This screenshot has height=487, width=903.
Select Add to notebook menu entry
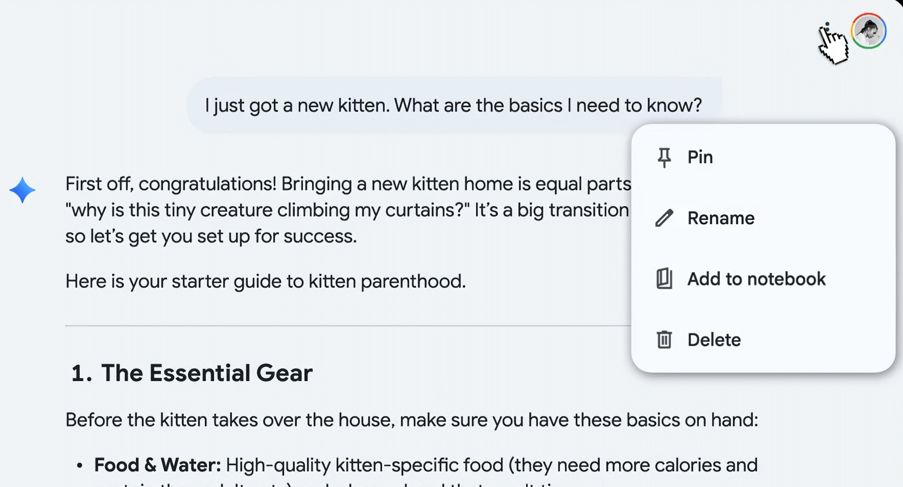(x=756, y=279)
